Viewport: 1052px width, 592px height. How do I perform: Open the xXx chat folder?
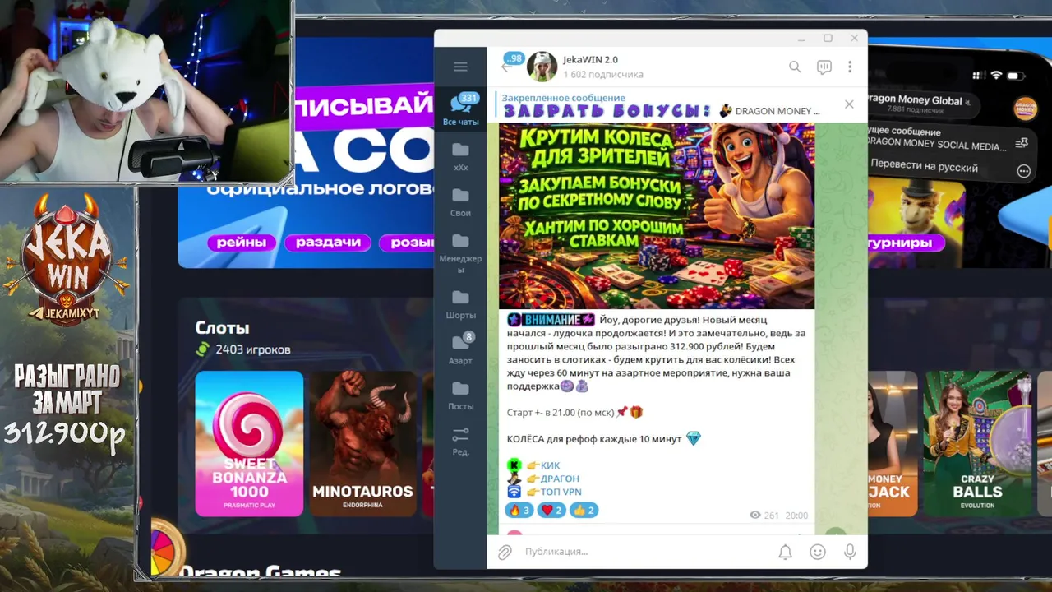(460, 155)
